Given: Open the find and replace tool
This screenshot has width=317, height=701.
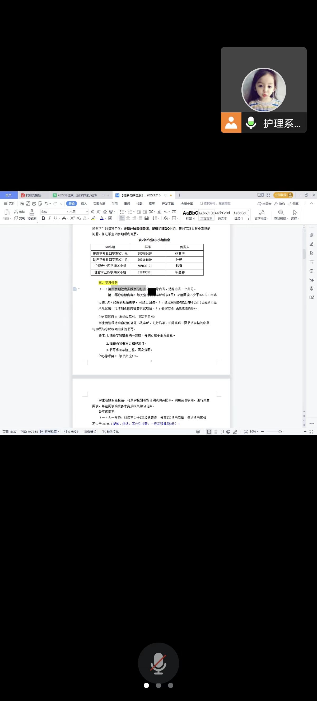Looking at the screenshot, I should coord(281,214).
